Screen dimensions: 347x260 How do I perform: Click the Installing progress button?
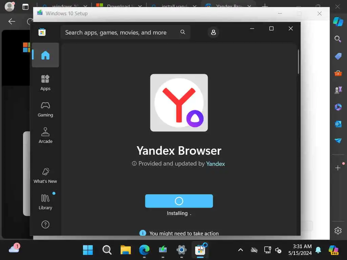(179, 201)
